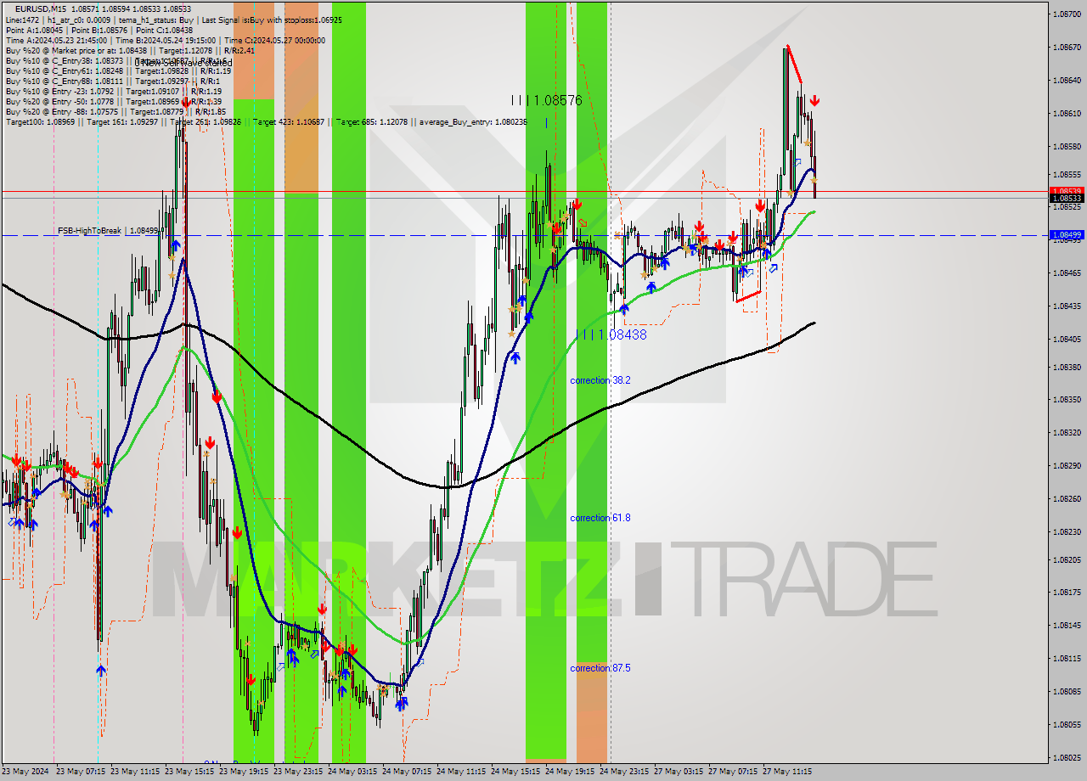Click the 'correction 61.8' level label
The width and height of the screenshot is (1087, 781).
(x=600, y=518)
